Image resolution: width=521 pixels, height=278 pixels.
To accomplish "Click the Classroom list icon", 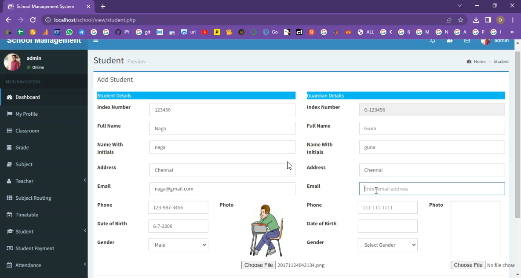I will (10, 131).
